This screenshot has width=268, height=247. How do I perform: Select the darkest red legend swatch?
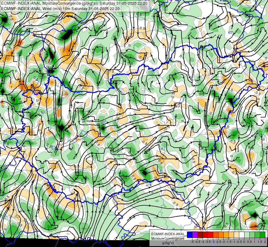200,235
